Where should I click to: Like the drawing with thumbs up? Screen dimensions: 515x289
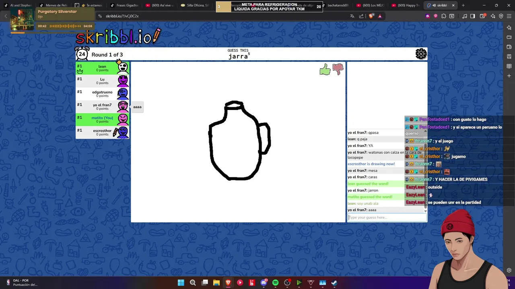(325, 70)
